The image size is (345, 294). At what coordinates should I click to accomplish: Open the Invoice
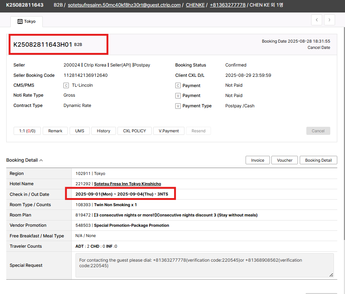257,160
